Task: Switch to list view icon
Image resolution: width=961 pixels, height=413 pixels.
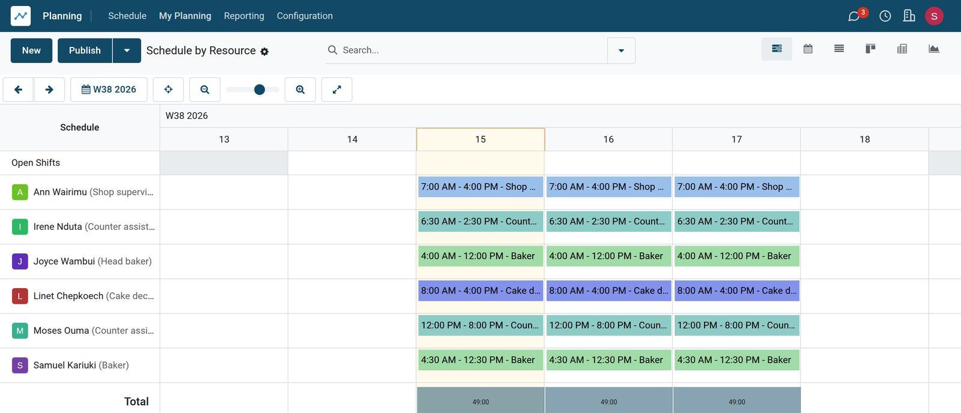Action: [x=839, y=49]
